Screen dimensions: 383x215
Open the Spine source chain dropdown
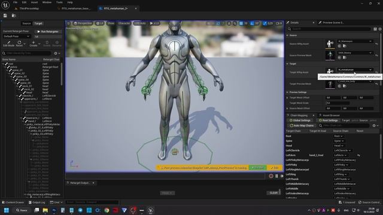(x=339, y=141)
